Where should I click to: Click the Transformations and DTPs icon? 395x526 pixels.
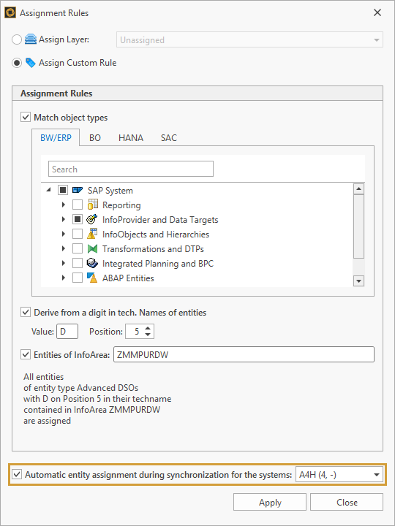coord(92,249)
